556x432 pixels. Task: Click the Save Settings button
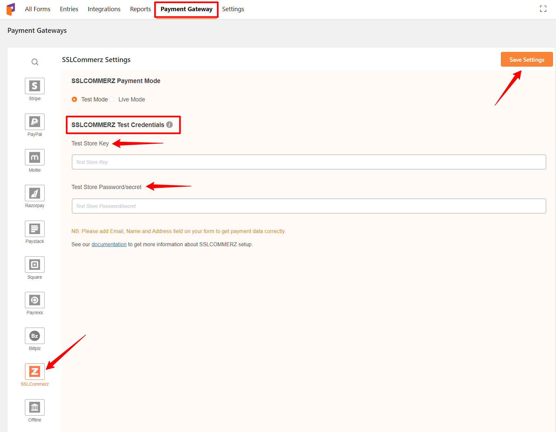pos(527,59)
